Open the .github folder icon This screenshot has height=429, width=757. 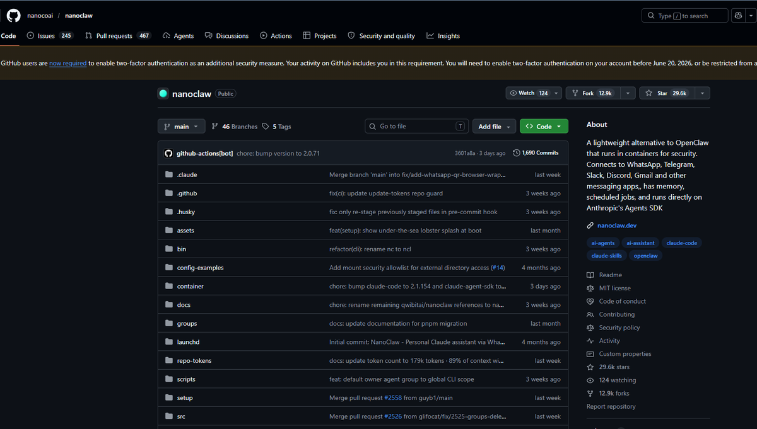[x=169, y=193]
